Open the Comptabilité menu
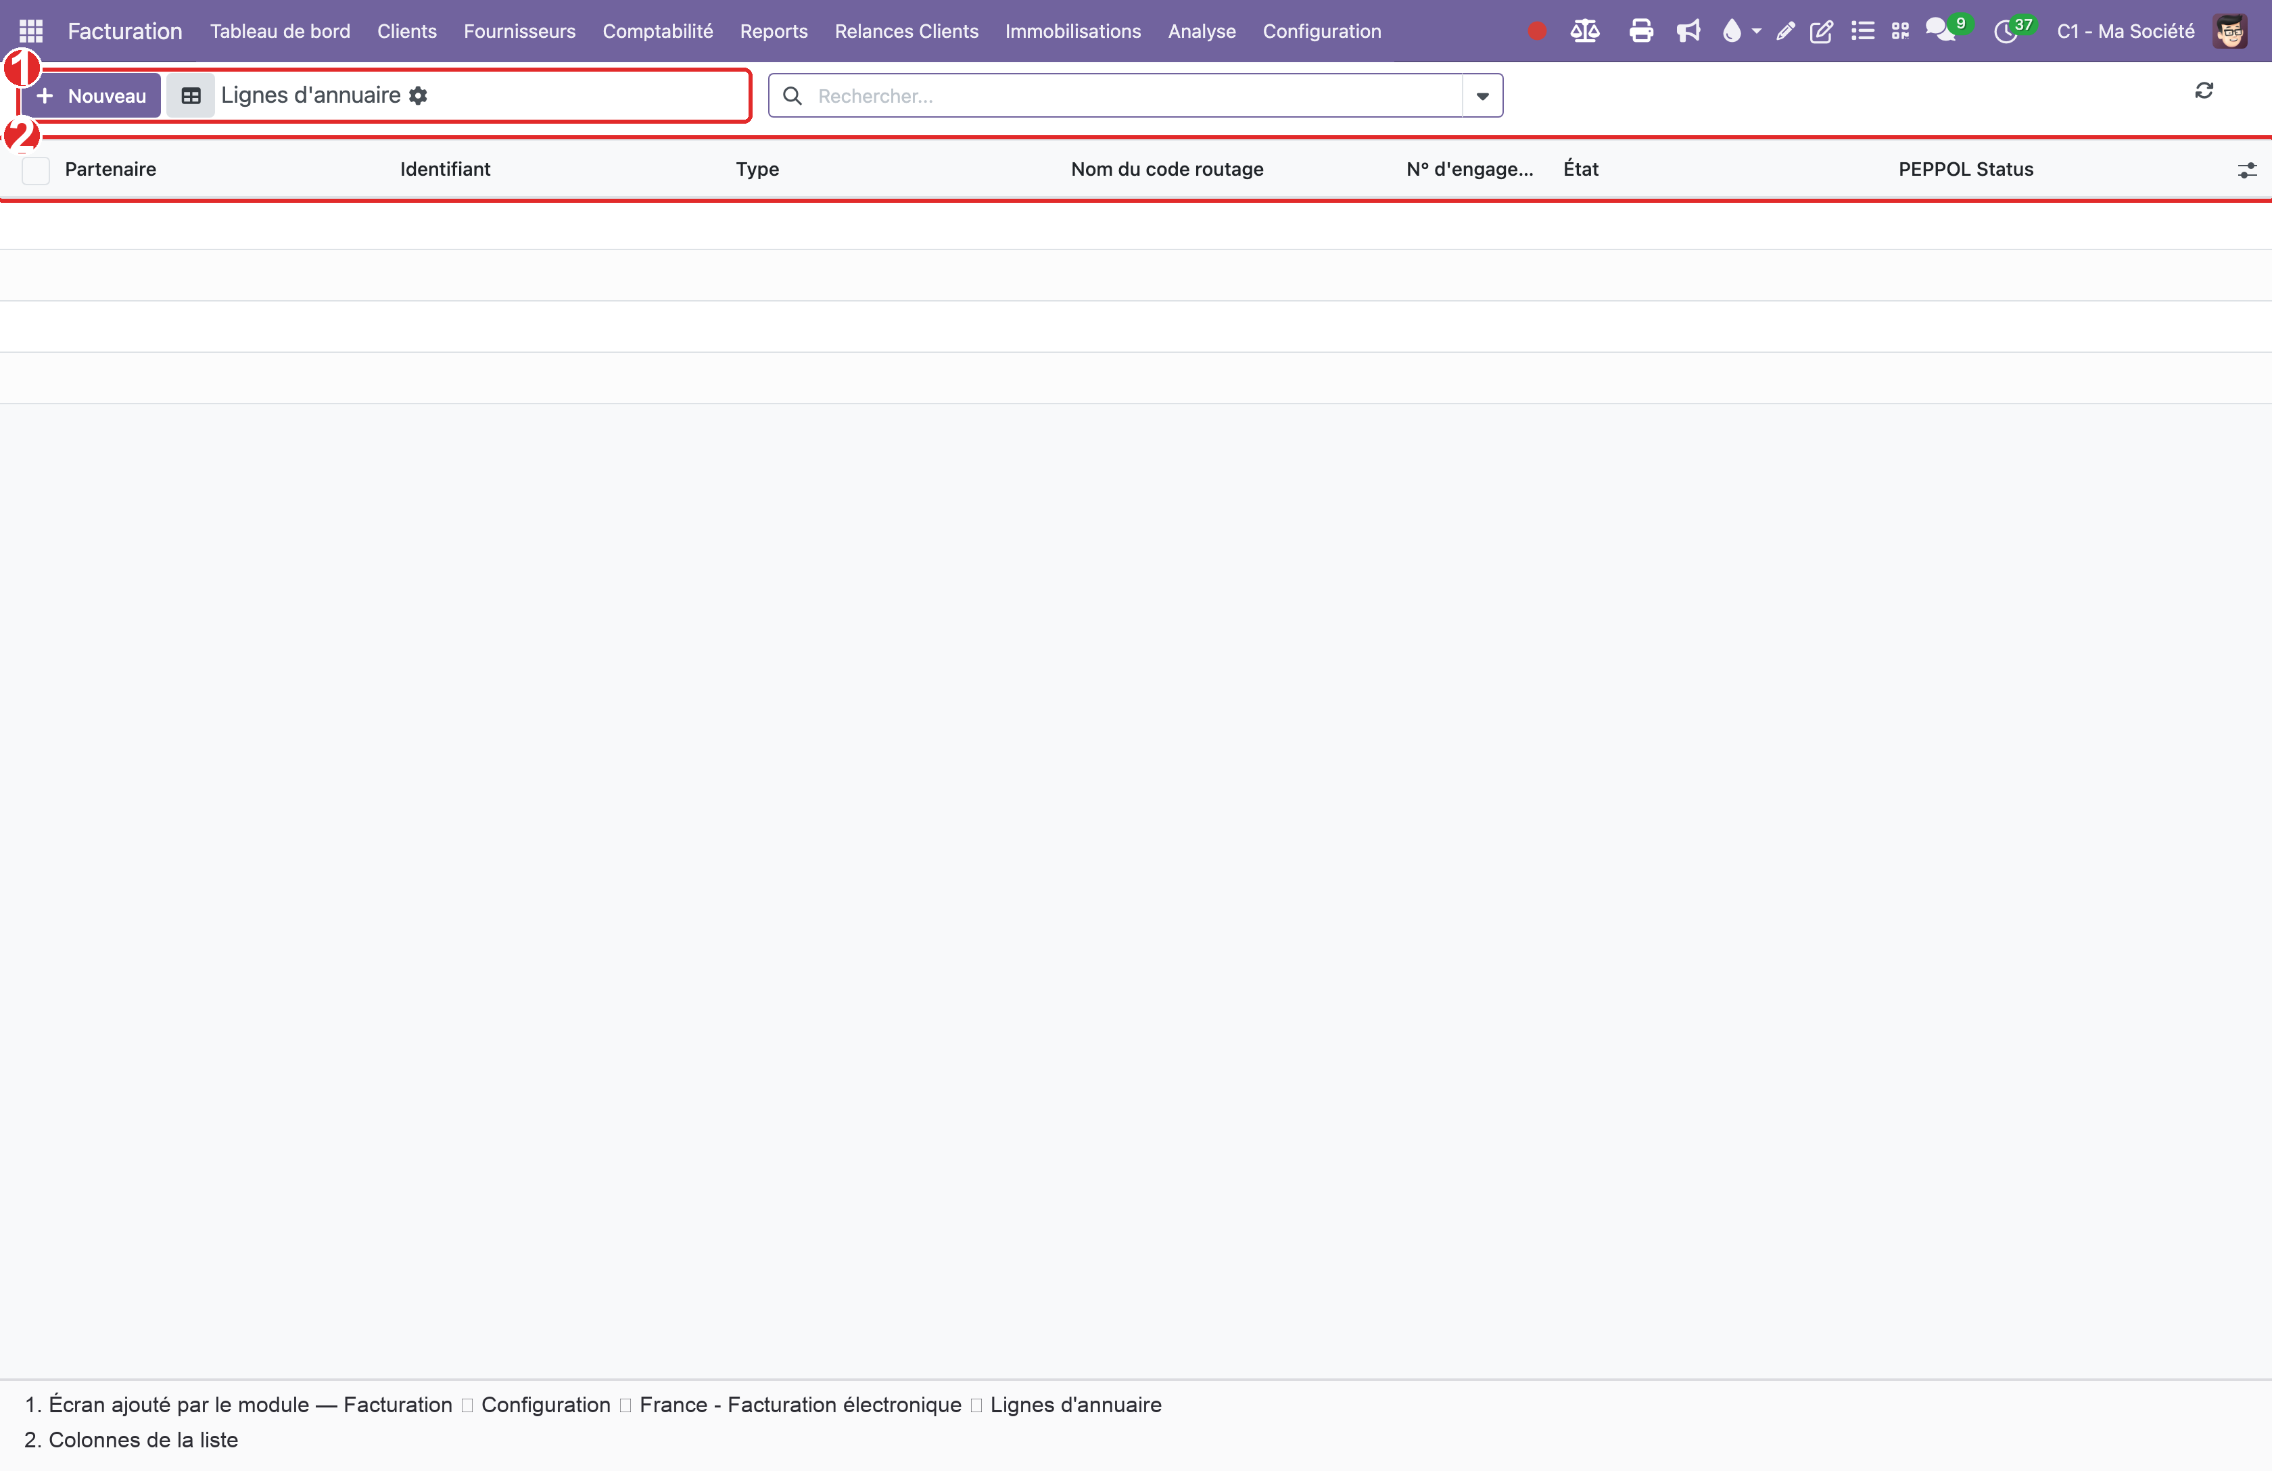 click(x=658, y=32)
